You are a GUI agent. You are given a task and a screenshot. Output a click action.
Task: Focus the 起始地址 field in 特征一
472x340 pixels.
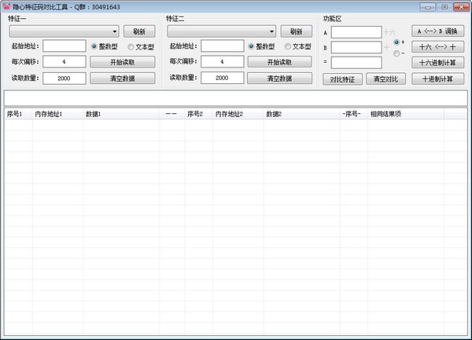point(64,46)
